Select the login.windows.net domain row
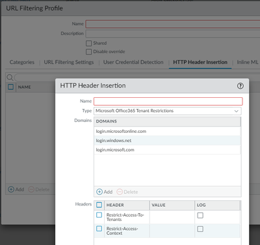This screenshot has height=245, width=260. click(x=167, y=141)
